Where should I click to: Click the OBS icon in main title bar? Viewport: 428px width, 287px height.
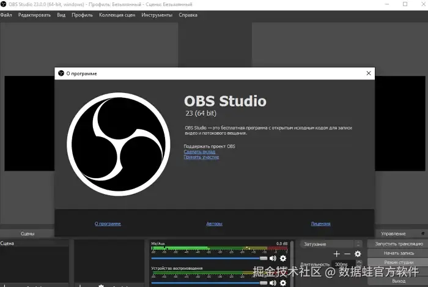click(x=3, y=4)
